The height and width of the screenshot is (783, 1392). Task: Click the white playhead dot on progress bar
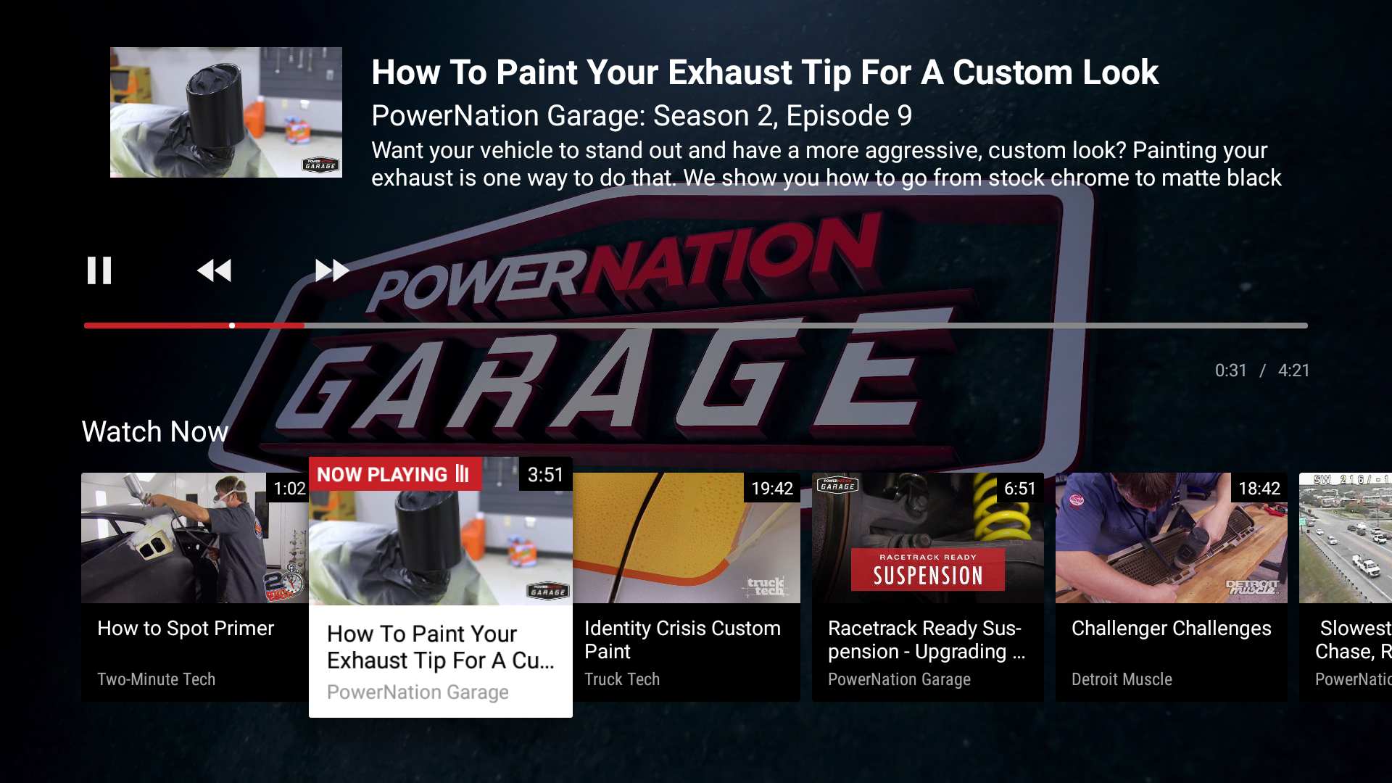232,326
